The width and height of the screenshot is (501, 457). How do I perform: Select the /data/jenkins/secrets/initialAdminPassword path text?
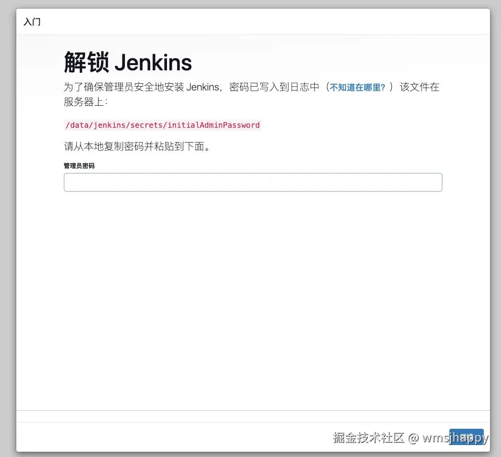click(163, 125)
